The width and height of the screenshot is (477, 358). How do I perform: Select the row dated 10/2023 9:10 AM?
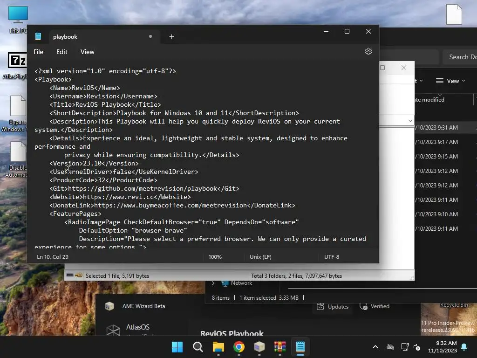point(437,214)
